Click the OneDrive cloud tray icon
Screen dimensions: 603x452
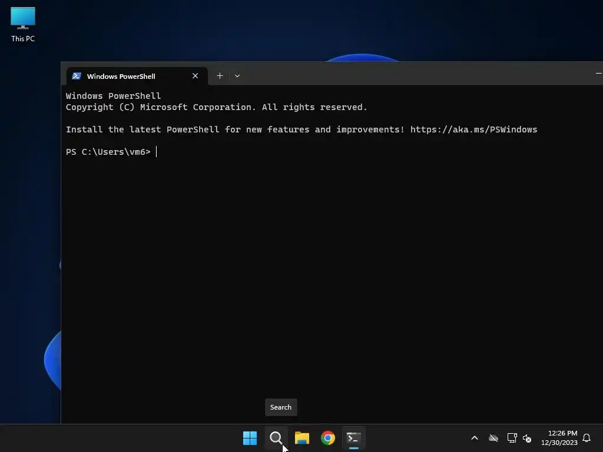tap(493, 438)
